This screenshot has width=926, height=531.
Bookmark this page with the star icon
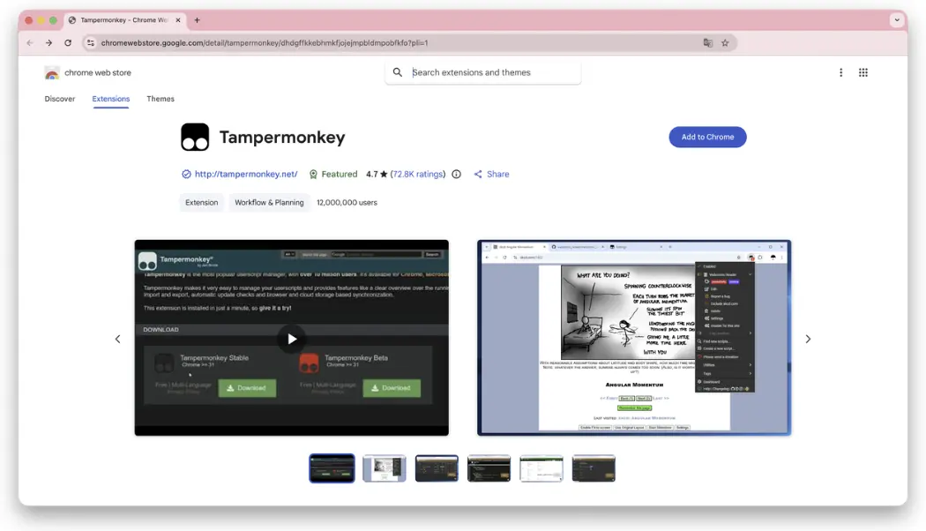tap(725, 42)
